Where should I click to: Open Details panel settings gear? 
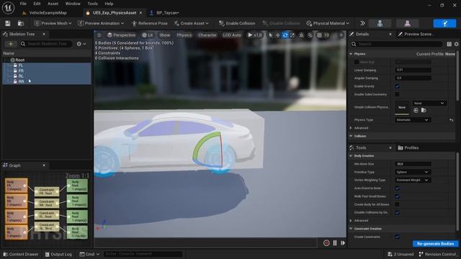456,44
